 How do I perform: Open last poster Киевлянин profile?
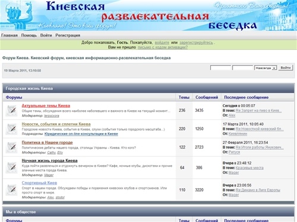point(238,134)
